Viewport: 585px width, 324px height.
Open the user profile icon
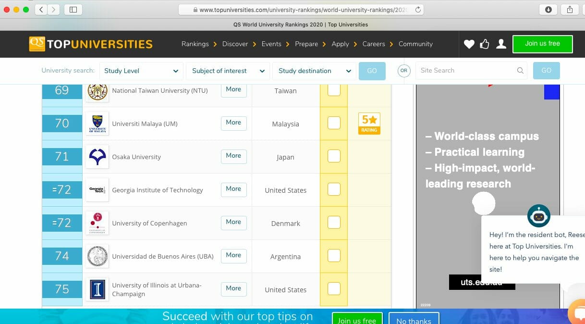501,44
